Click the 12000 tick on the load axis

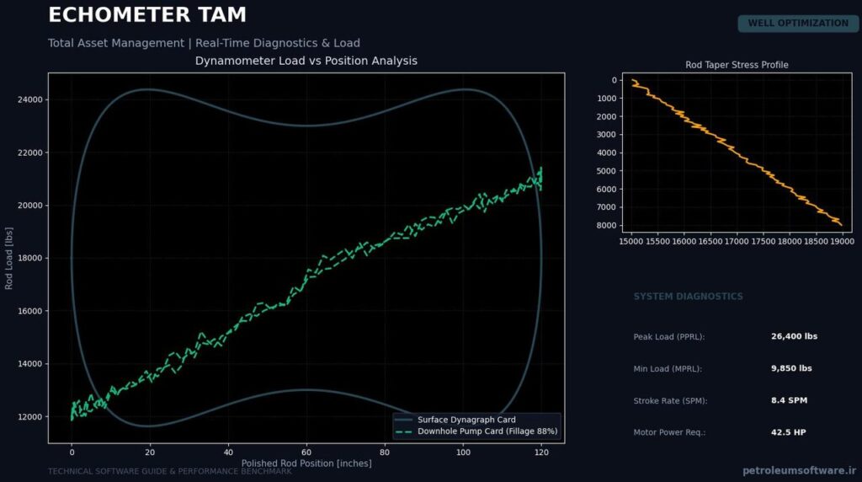pyautogui.click(x=30, y=416)
